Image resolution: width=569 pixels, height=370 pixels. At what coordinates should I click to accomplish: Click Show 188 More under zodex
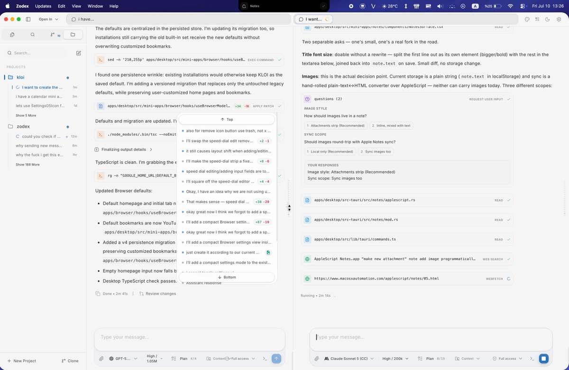point(28,165)
